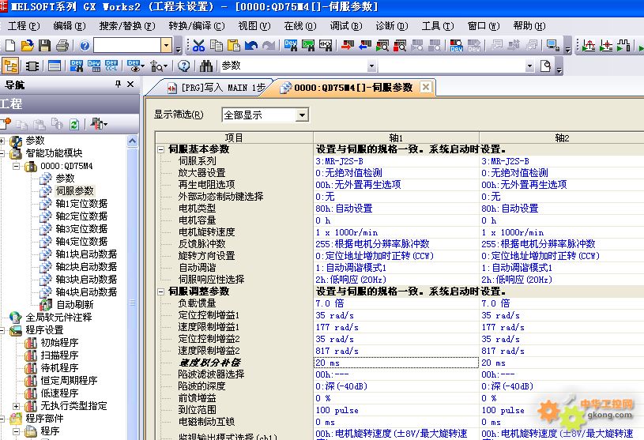Open the 工具(T) menu

(438, 26)
